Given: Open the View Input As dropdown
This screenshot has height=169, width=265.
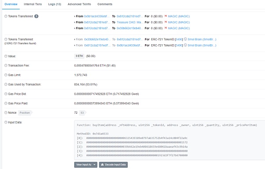Looking at the screenshot, I should point(86,165).
